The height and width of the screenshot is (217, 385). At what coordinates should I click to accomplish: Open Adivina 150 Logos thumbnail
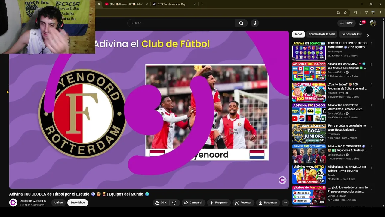pos(309,112)
